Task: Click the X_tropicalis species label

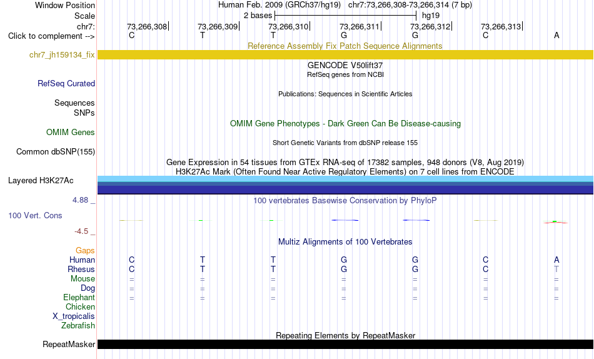Action: tap(74, 316)
